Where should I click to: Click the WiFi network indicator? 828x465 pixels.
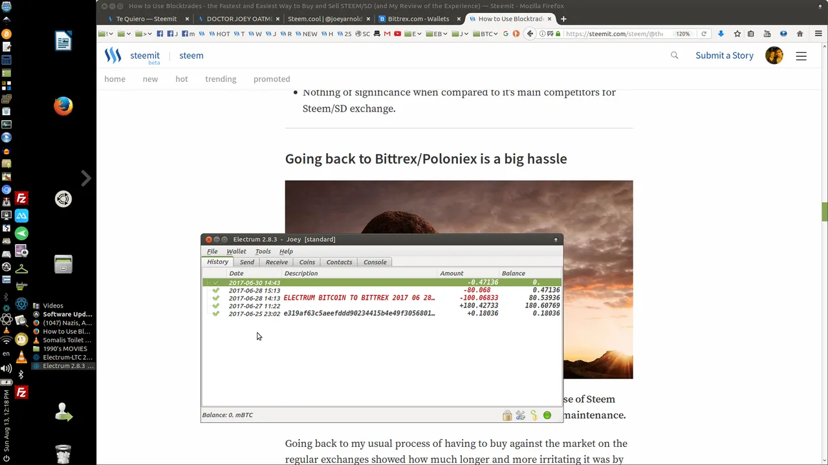[6, 340]
